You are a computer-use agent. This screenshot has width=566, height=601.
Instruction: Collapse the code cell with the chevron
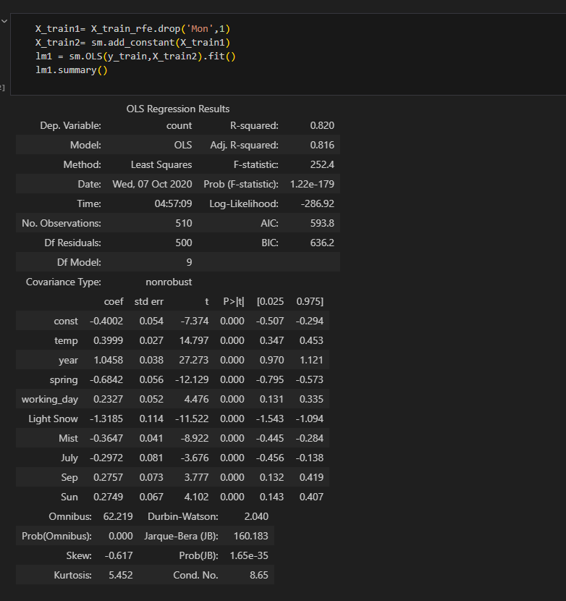point(4,21)
